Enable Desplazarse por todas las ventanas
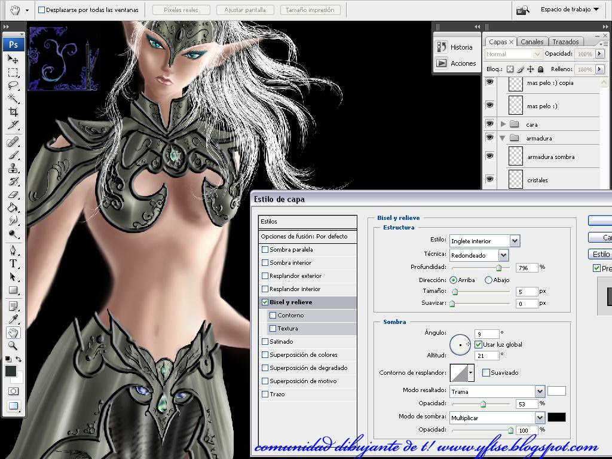612x459 pixels. pos(41,10)
